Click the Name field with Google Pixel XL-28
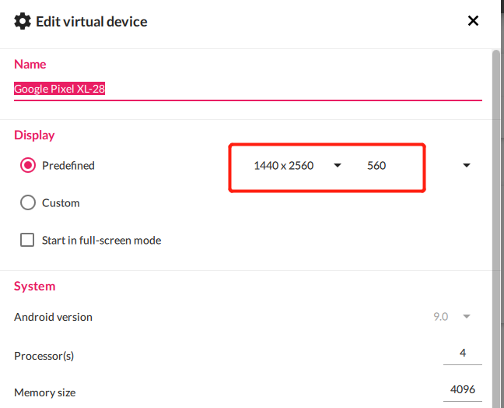Image resolution: width=504 pixels, height=408 pixels. tap(248, 89)
